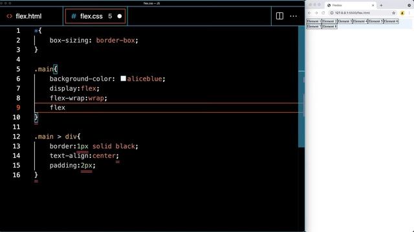This screenshot has width=414, height=232.
Task: Click the Flexbox browser tab
Action: [x=351, y=5]
